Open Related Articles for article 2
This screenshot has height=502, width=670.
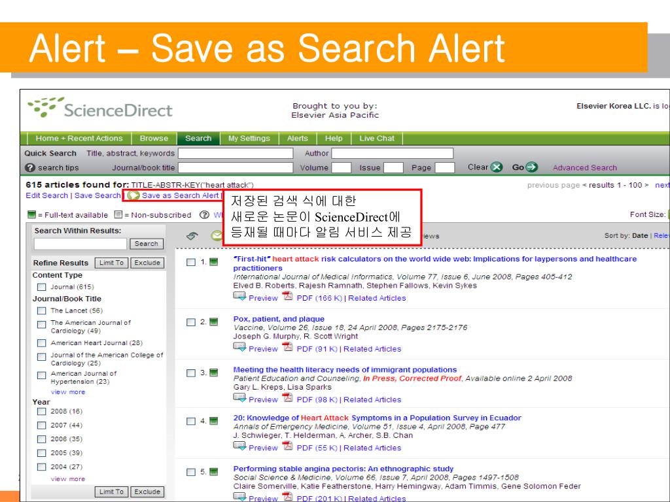pos(372,349)
